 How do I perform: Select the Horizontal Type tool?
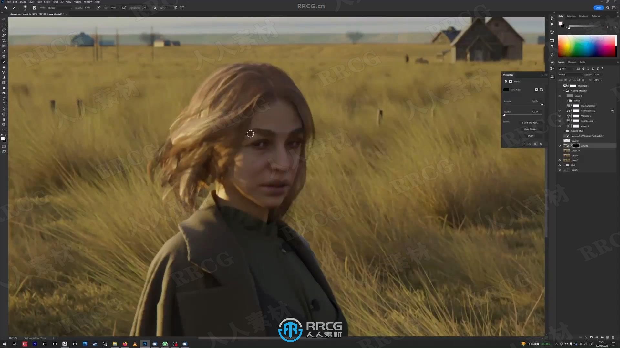click(4, 104)
